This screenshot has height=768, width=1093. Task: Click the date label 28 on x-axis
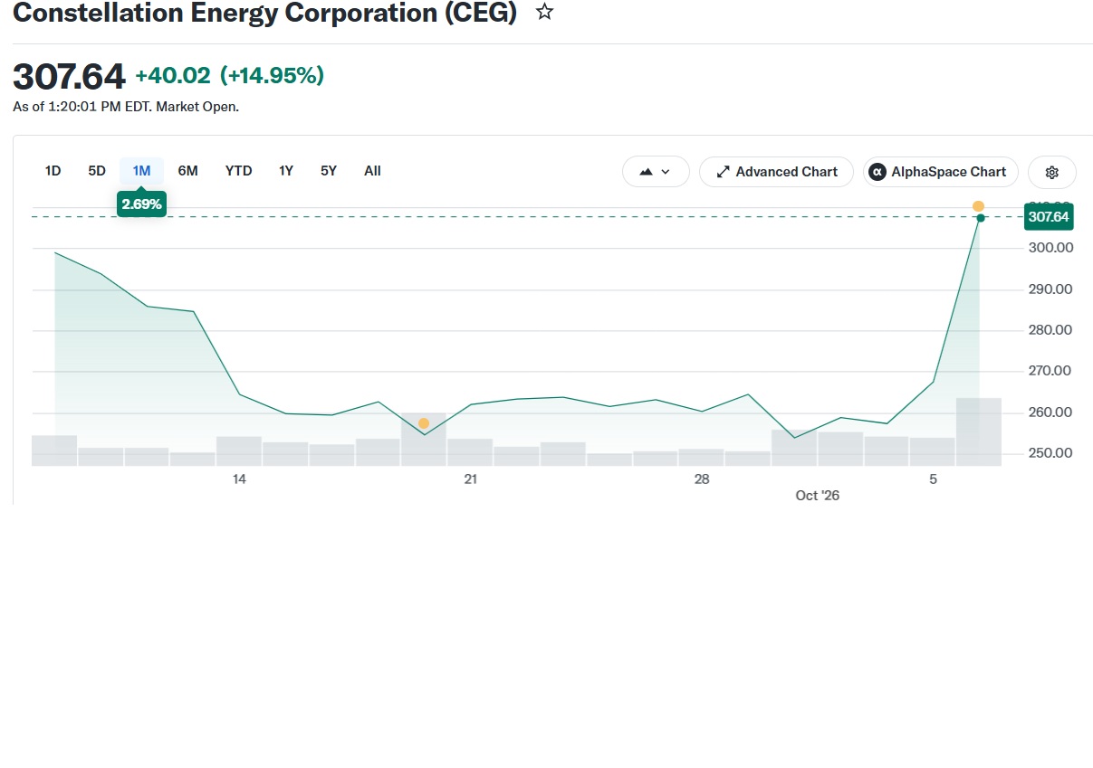(702, 479)
